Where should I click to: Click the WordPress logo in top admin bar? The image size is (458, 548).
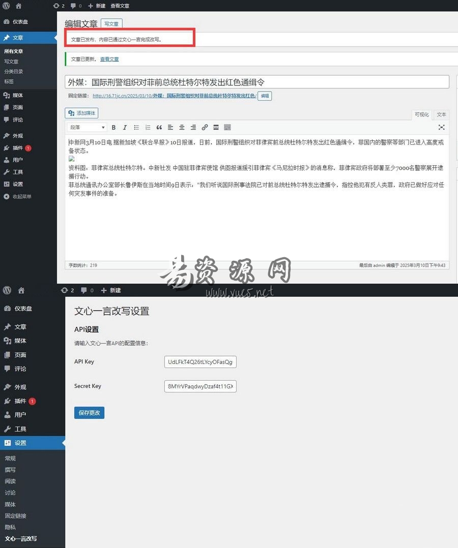coord(6,6)
